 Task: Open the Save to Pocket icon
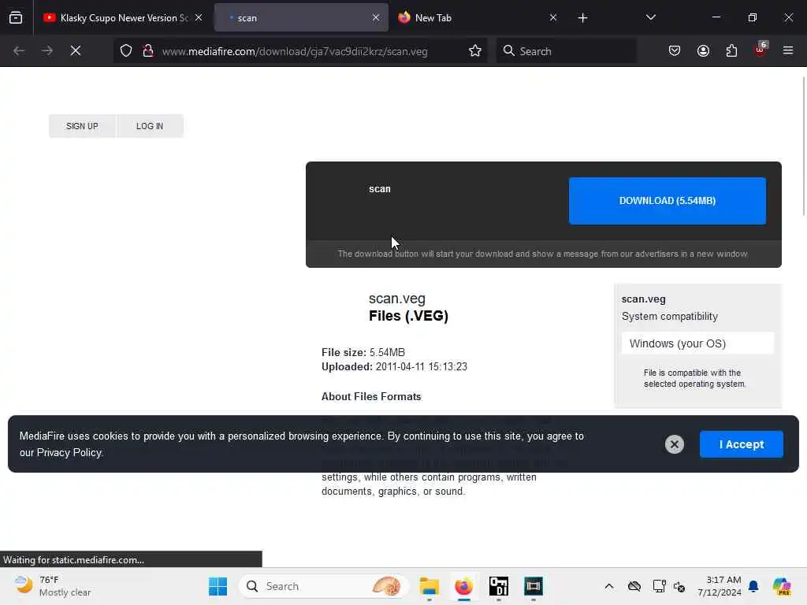675,50
